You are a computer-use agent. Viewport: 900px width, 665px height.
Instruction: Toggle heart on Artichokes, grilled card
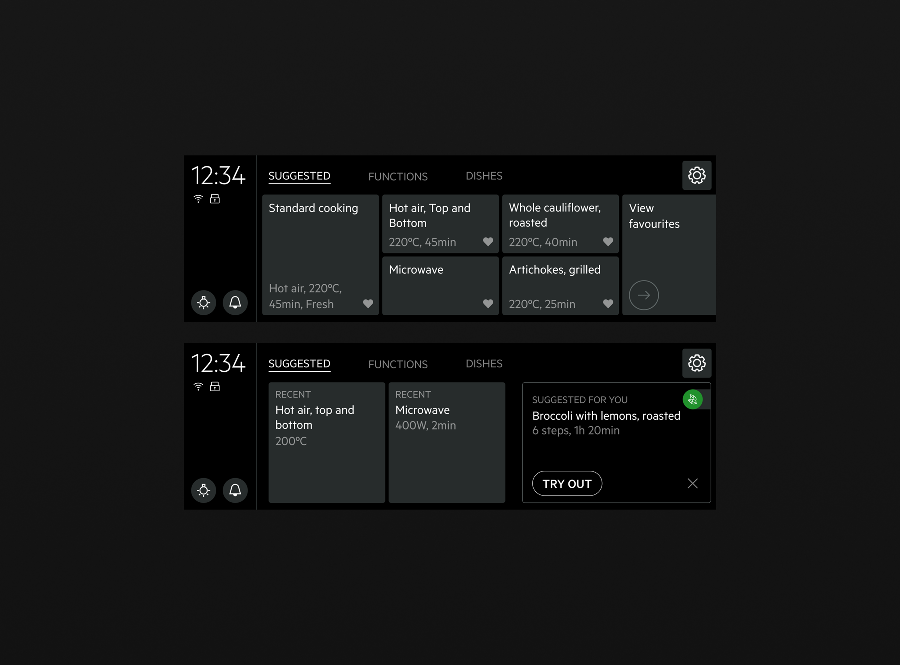(x=608, y=304)
